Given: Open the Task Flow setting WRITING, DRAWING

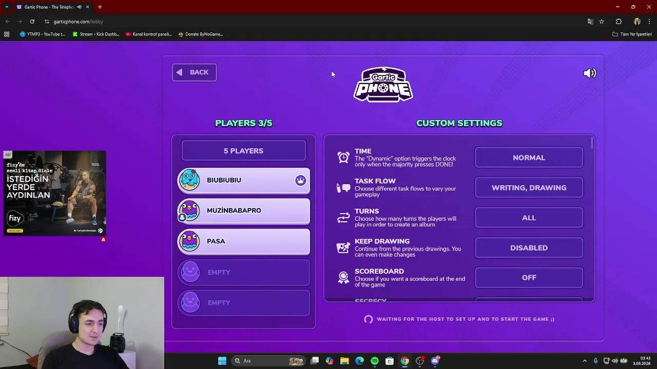Looking at the screenshot, I should pos(529,188).
